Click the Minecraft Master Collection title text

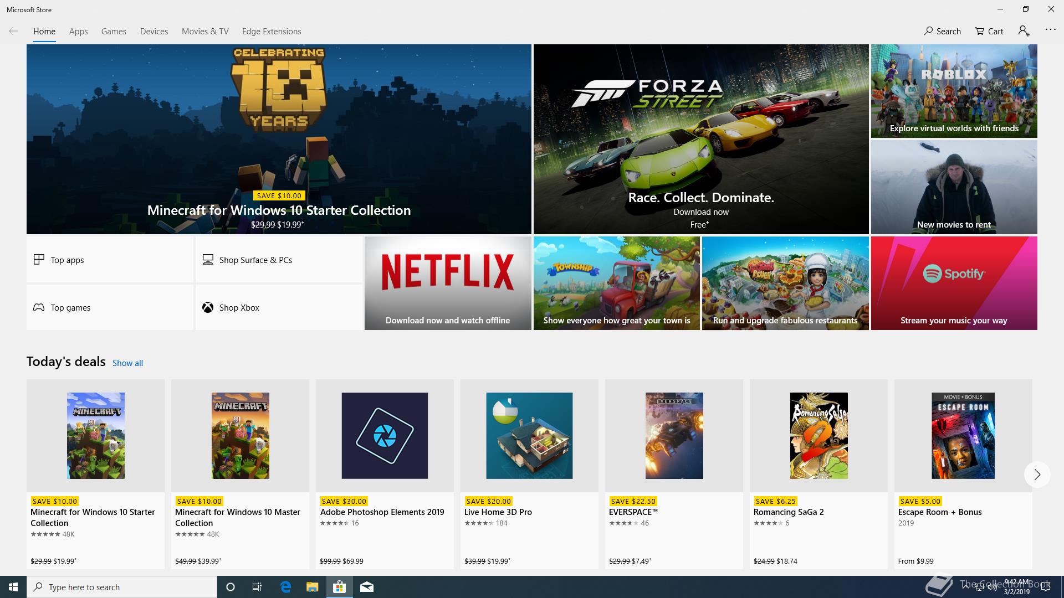pos(237,517)
